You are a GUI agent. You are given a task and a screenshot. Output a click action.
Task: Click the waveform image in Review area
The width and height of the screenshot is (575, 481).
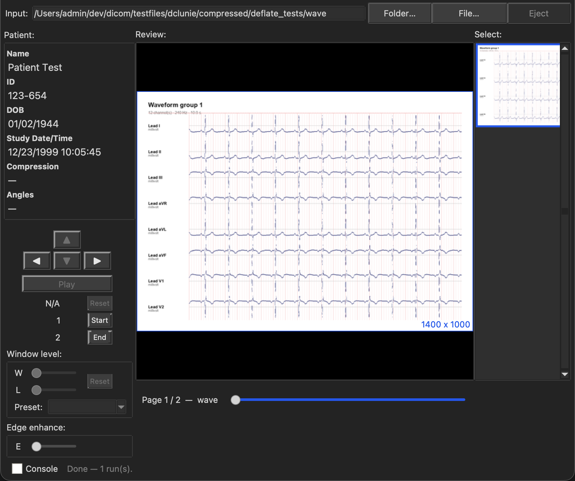tap(305, 211)
